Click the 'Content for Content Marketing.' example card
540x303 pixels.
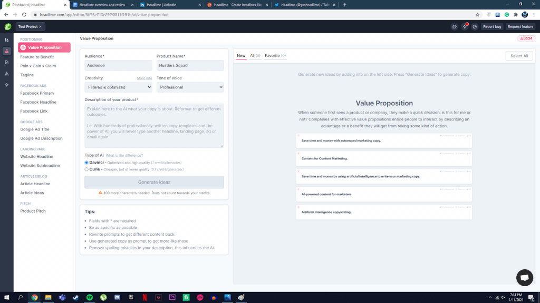pyautogui.click(x=384, y=158)
